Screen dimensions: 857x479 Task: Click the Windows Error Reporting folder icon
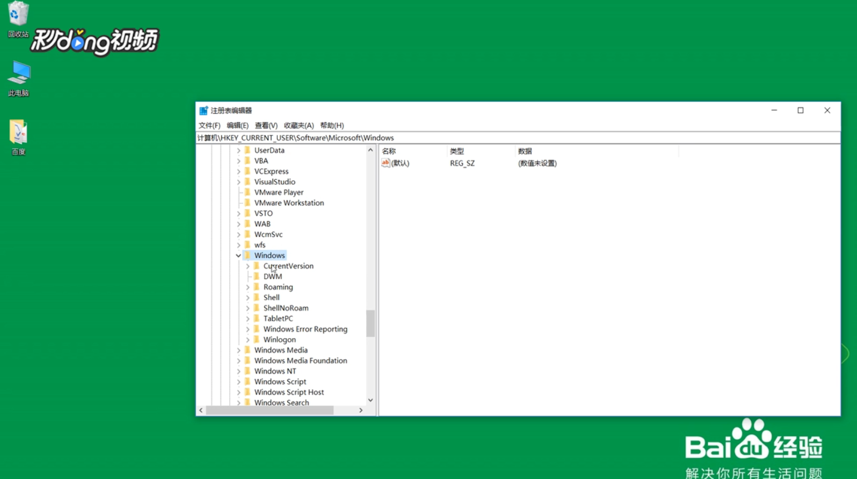point(257,329)
